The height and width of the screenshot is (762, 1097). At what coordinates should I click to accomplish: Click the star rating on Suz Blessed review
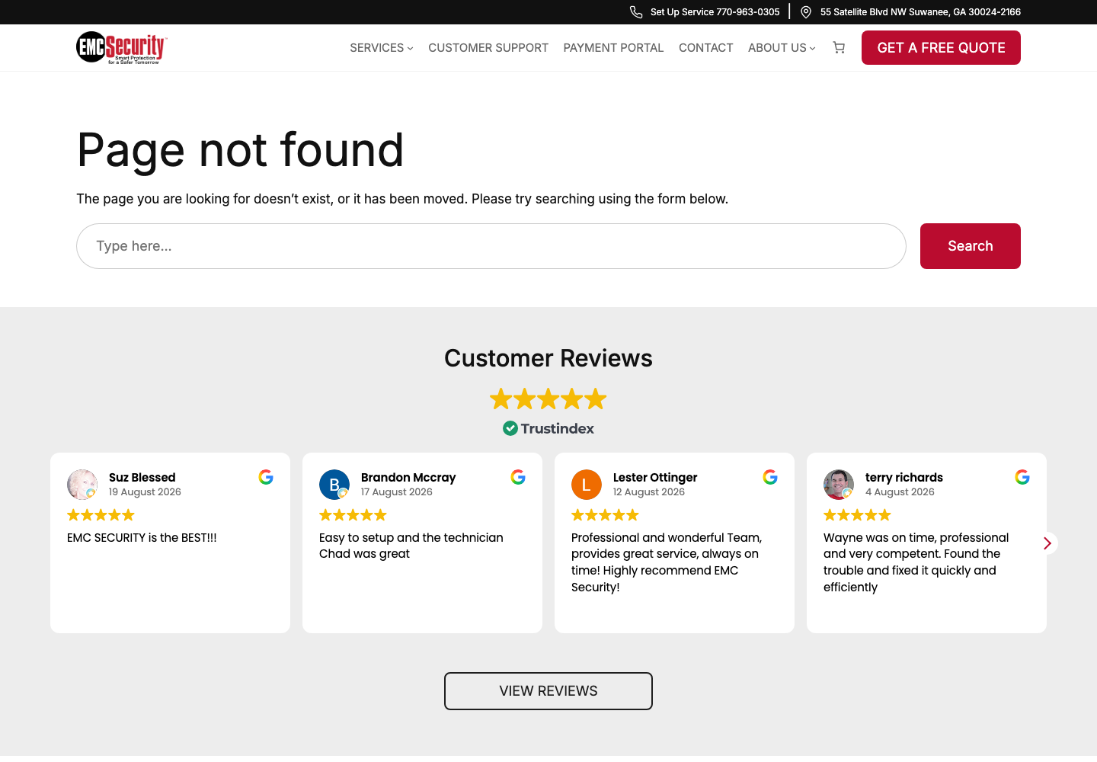(x=101, y=515)
